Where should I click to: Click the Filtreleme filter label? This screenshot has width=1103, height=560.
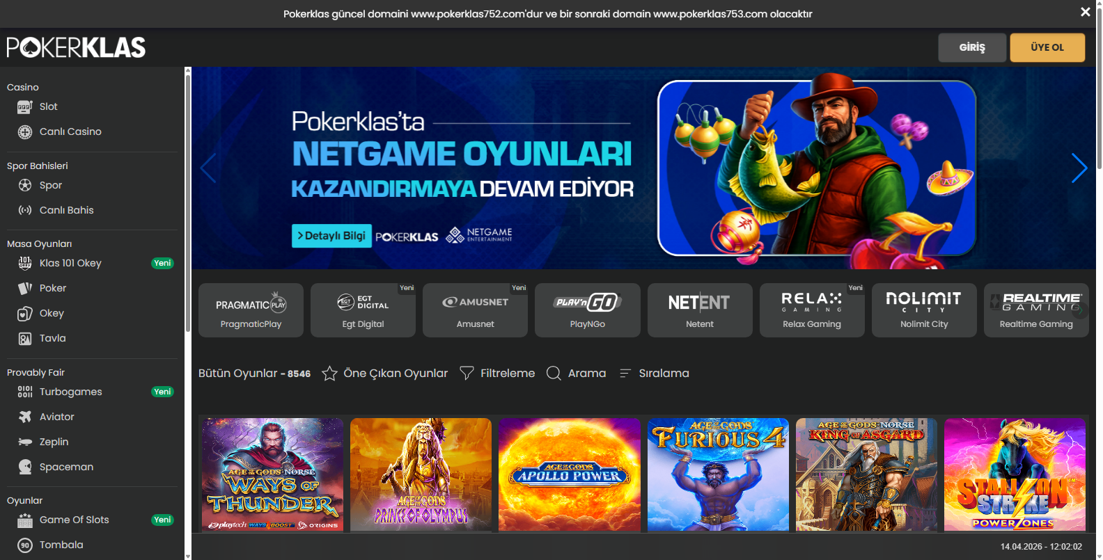click(508, 374)
